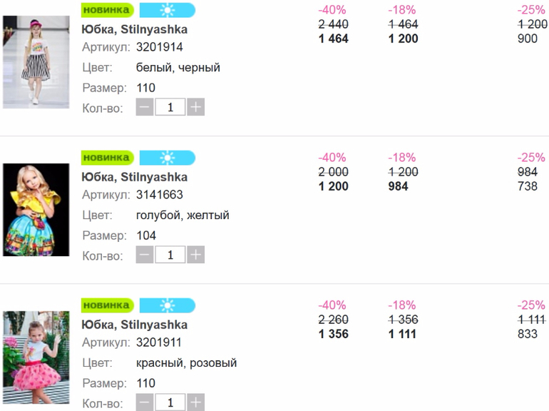
Task: Click quantity field for red-pink skirt
Action: 170,402
